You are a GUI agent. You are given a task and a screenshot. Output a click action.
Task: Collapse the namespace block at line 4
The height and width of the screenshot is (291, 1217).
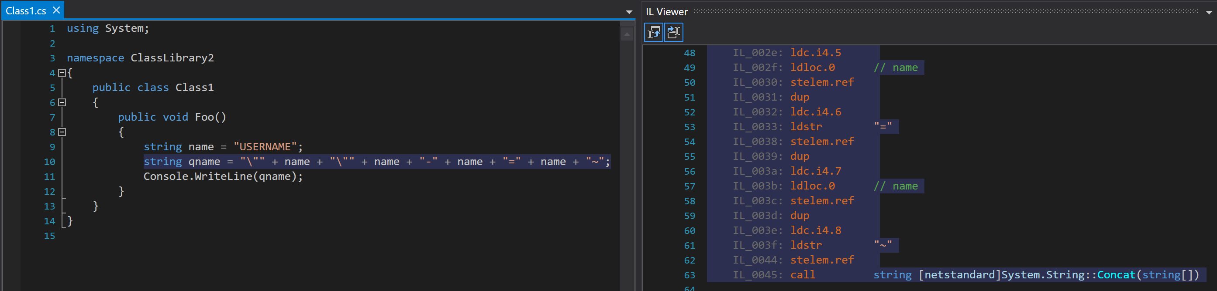(62, 73)
